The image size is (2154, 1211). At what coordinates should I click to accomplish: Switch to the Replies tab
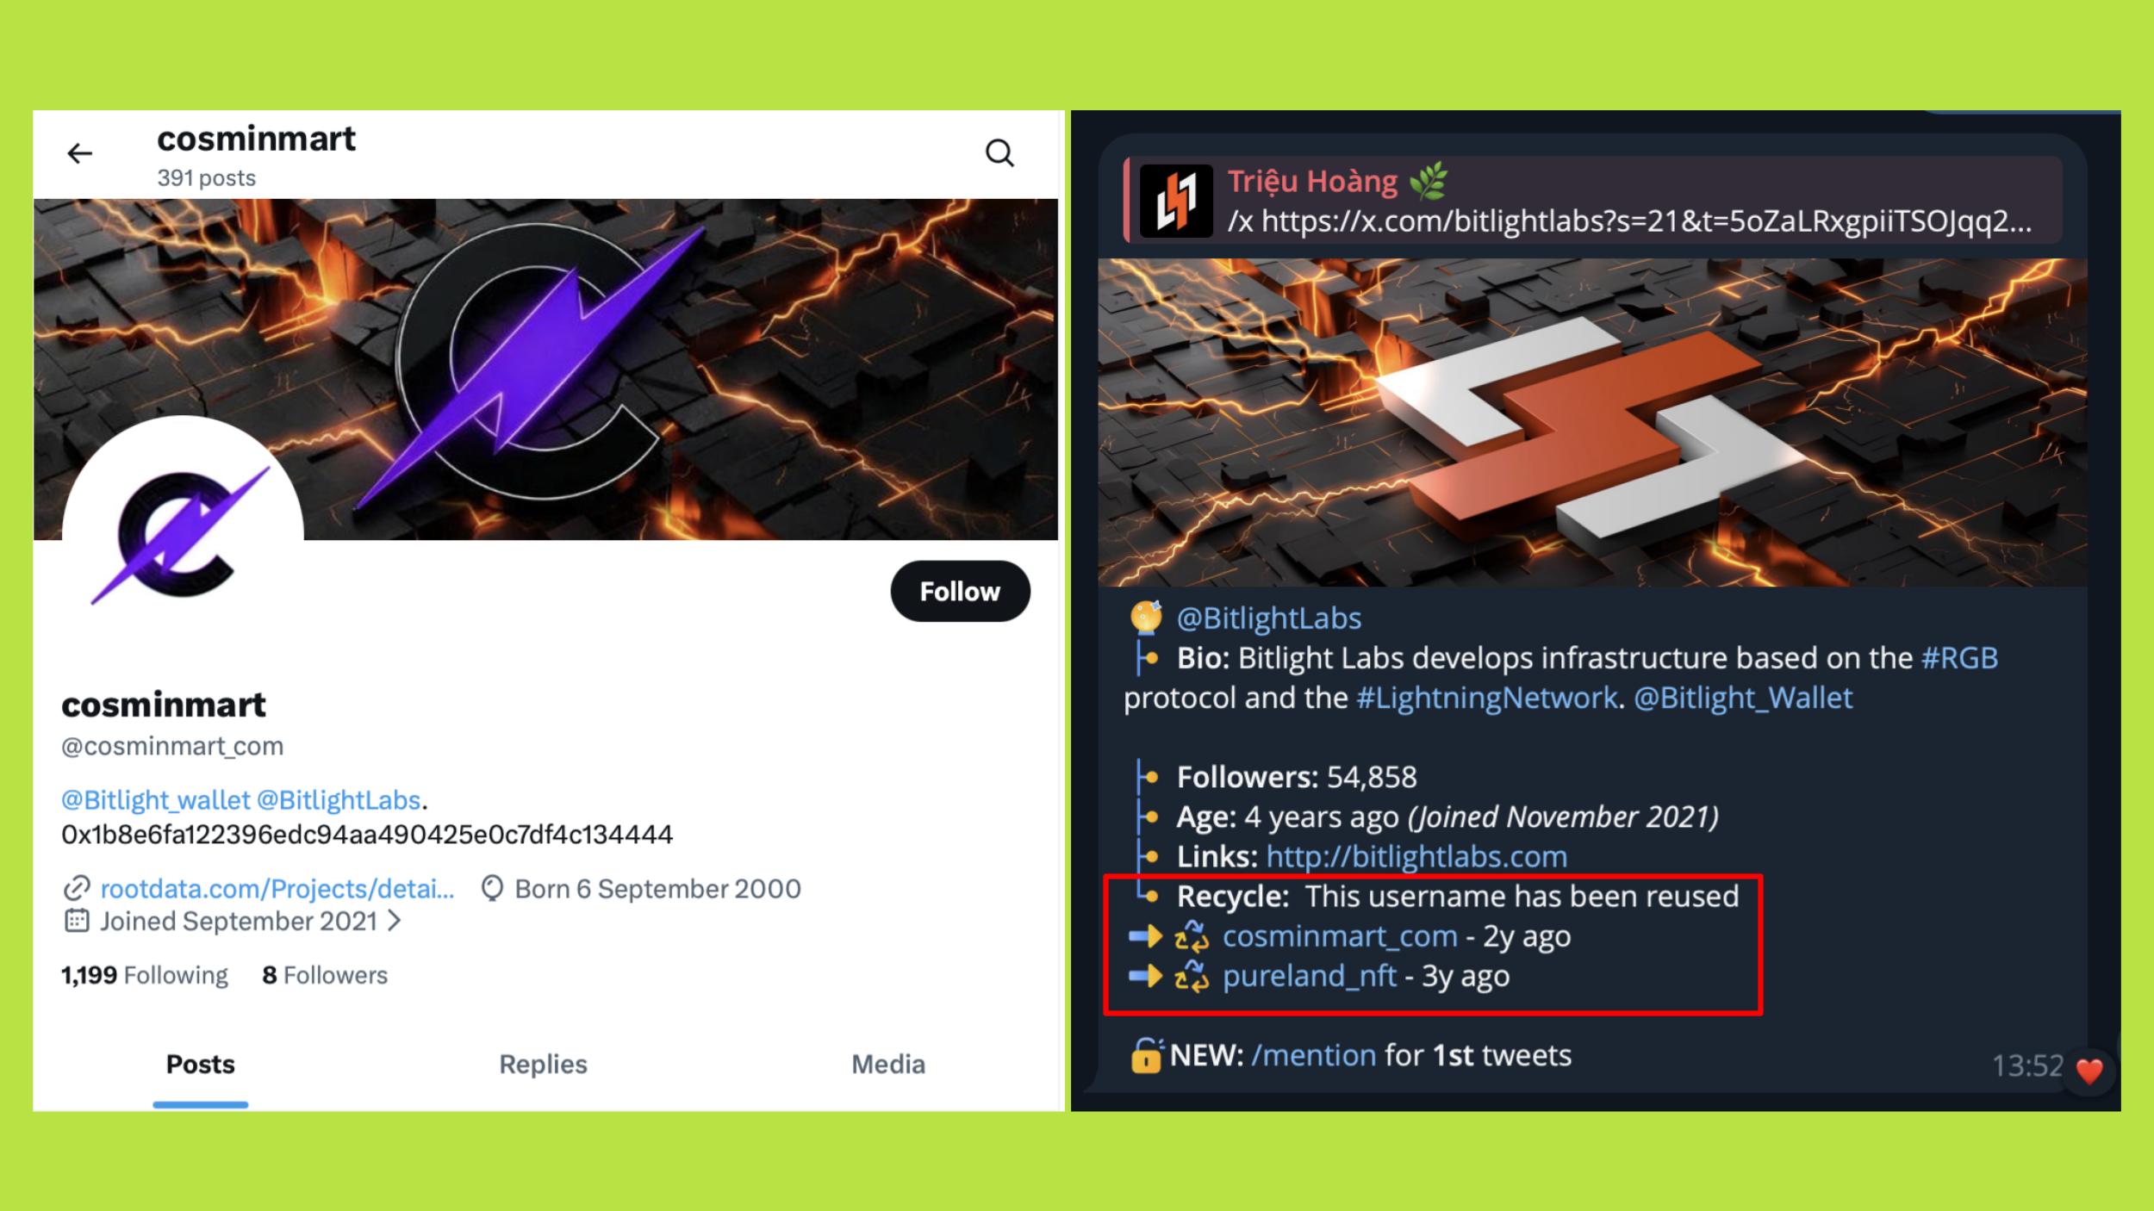point(543,1065)
